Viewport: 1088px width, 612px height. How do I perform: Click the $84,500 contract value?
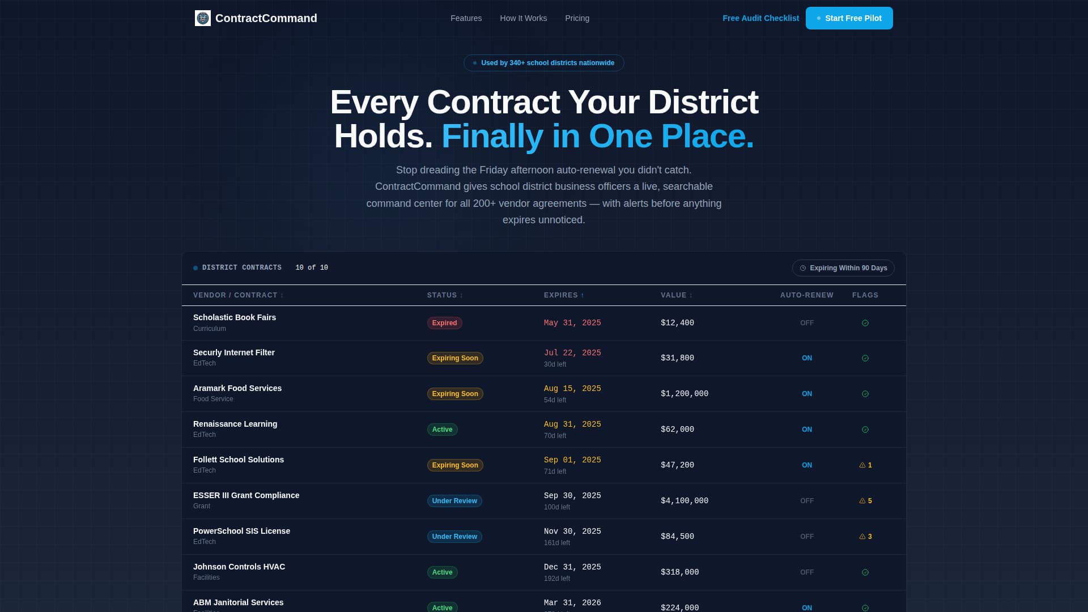(677, 537)
